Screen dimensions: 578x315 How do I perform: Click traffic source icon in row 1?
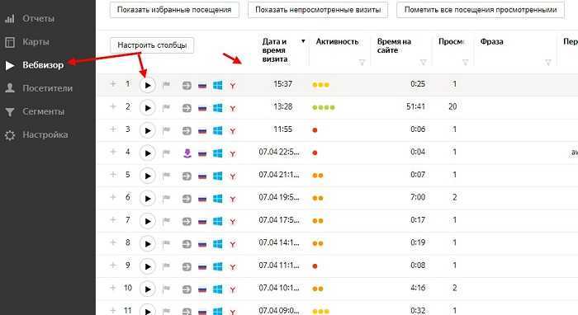coord(187,86)
